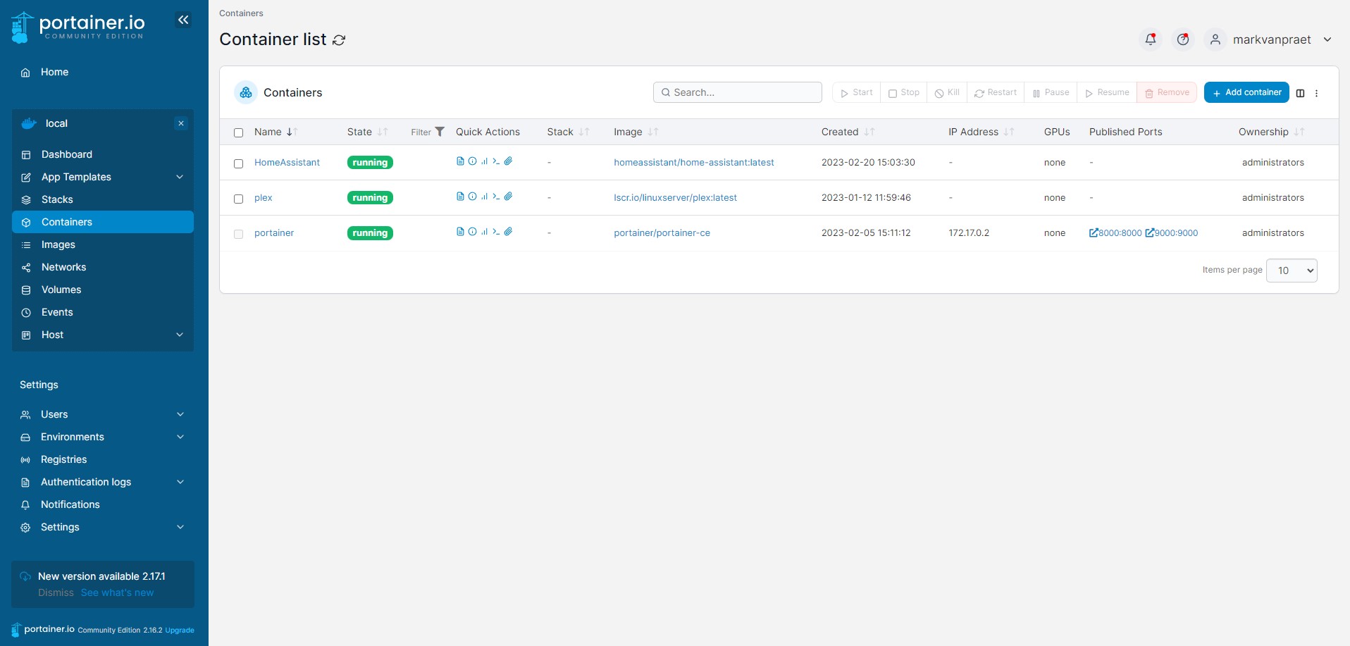Collapse the sidebar with double-chevron icon

pos(183,20)
